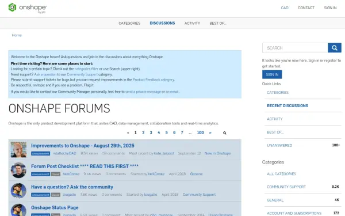345x216 pixels.
Task: Click 'September 12' date on Improvements post
Action: [x=189, y=153]
